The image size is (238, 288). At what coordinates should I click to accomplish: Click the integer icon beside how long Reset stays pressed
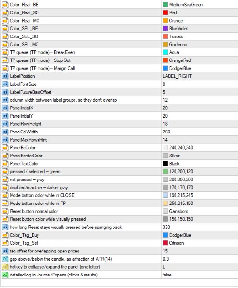pyautogui.click(x=5, y=227)
